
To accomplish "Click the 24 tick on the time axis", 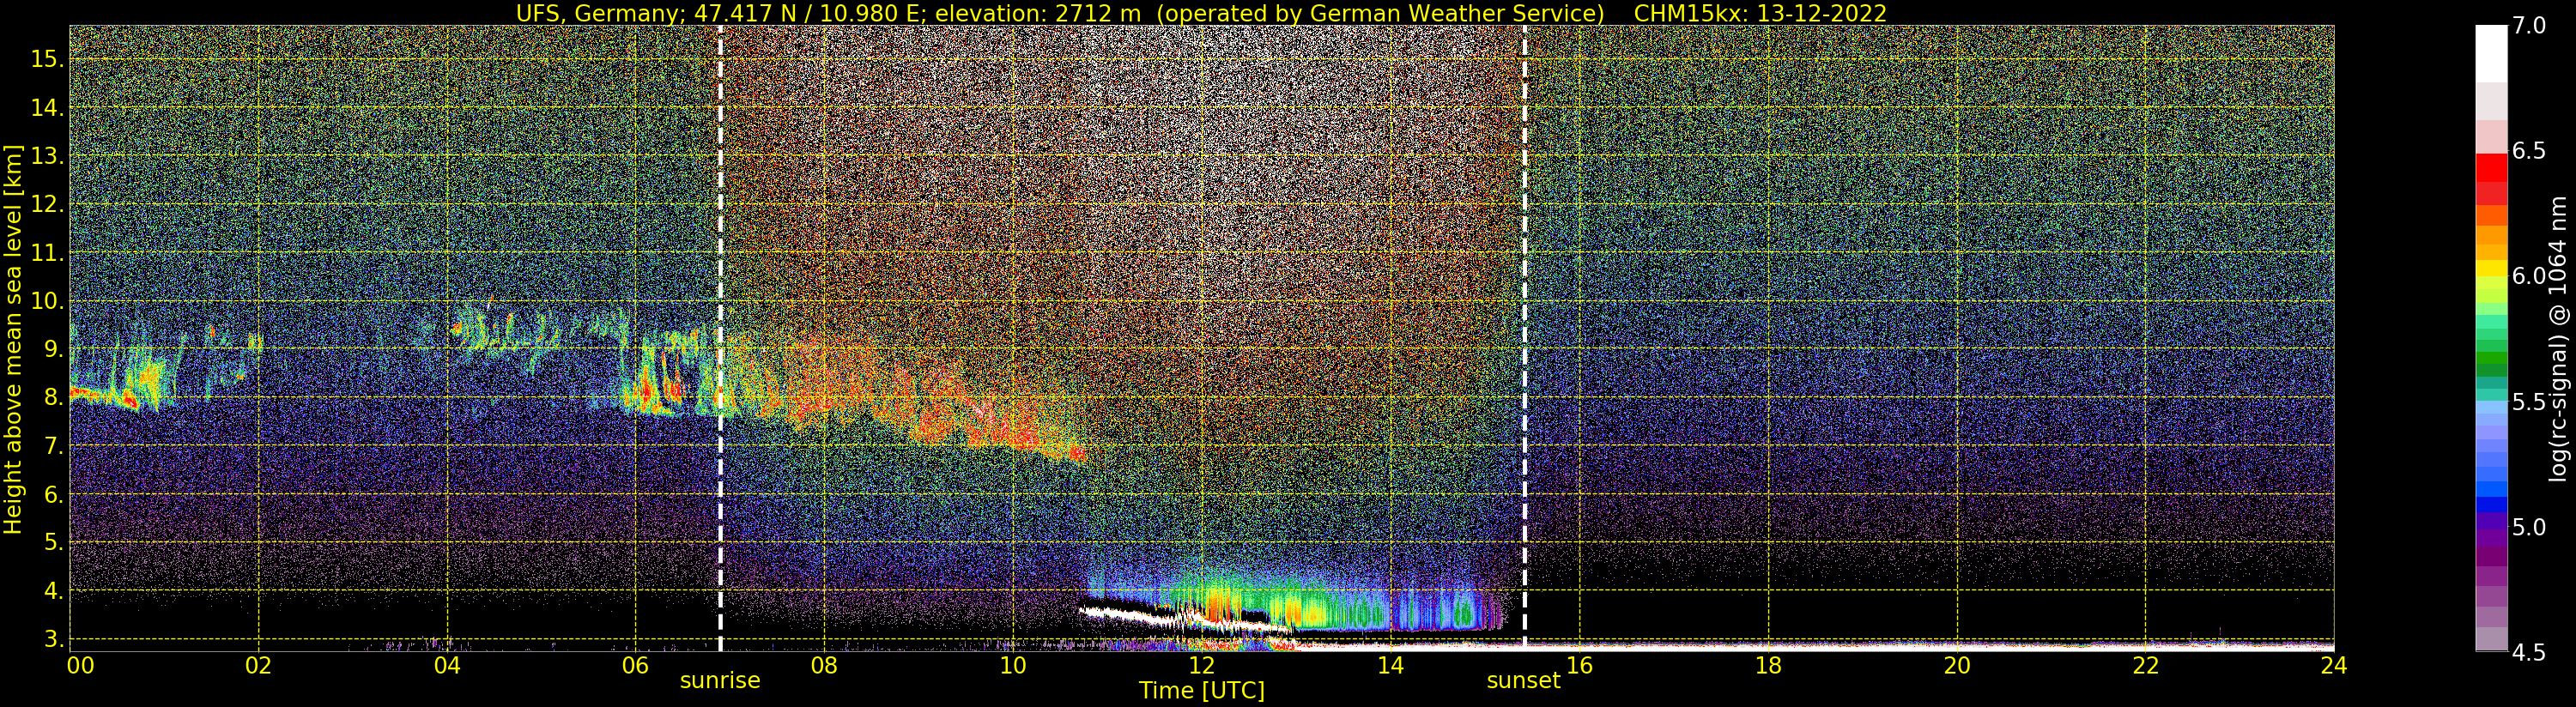I will click(2333, 666).
